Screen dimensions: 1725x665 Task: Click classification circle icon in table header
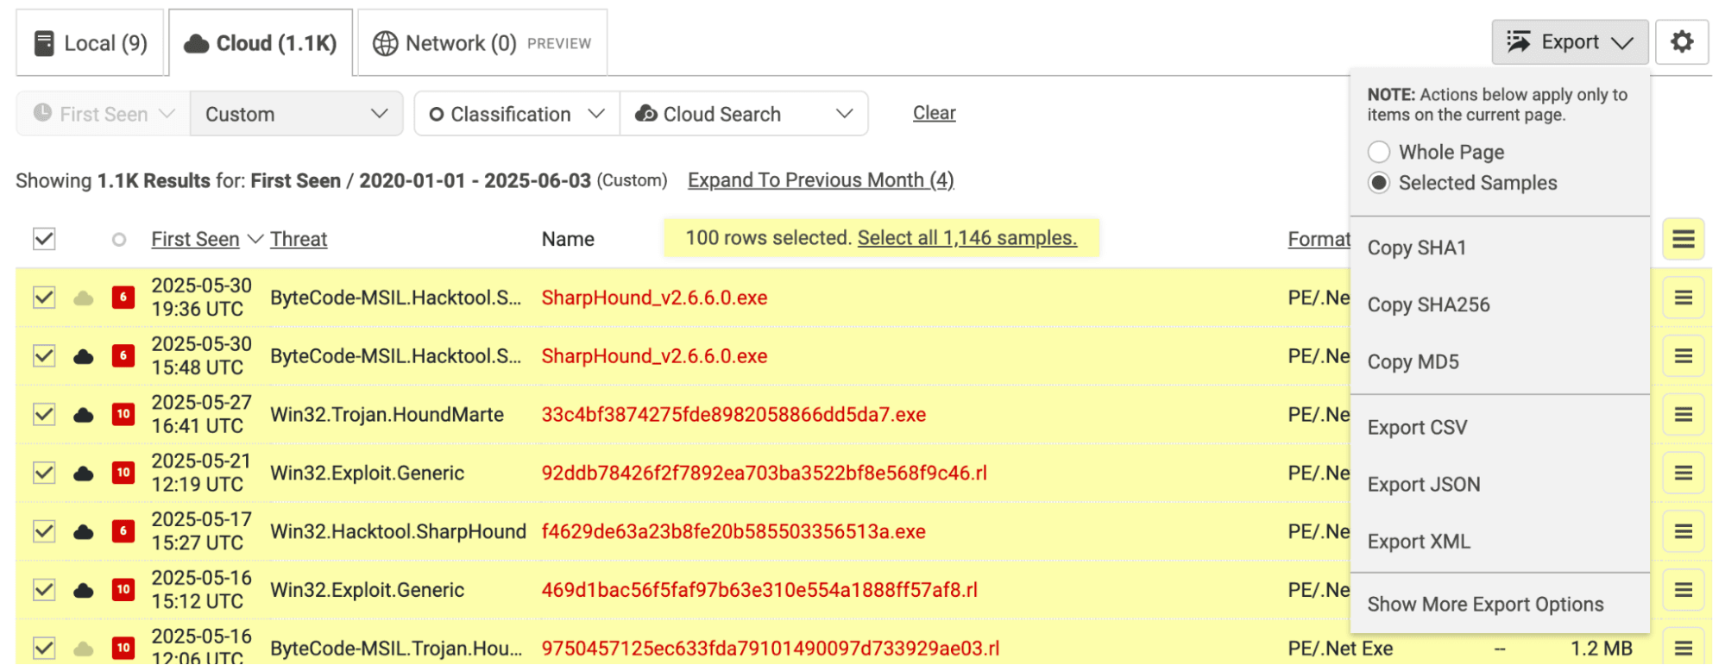[x=119, y=240]
